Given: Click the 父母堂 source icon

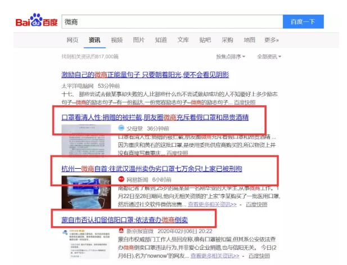Looking at the screenshot, I should tap(121, 128).
